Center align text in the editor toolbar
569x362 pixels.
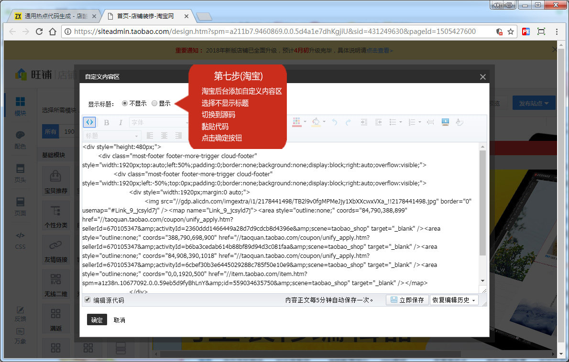pos(164,136)
